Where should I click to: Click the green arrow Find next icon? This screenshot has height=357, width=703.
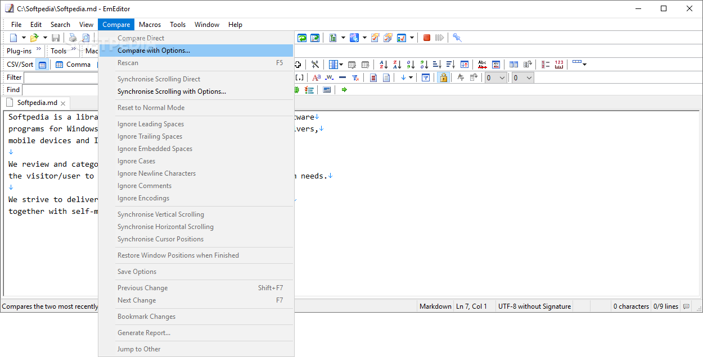click(344, 90)
